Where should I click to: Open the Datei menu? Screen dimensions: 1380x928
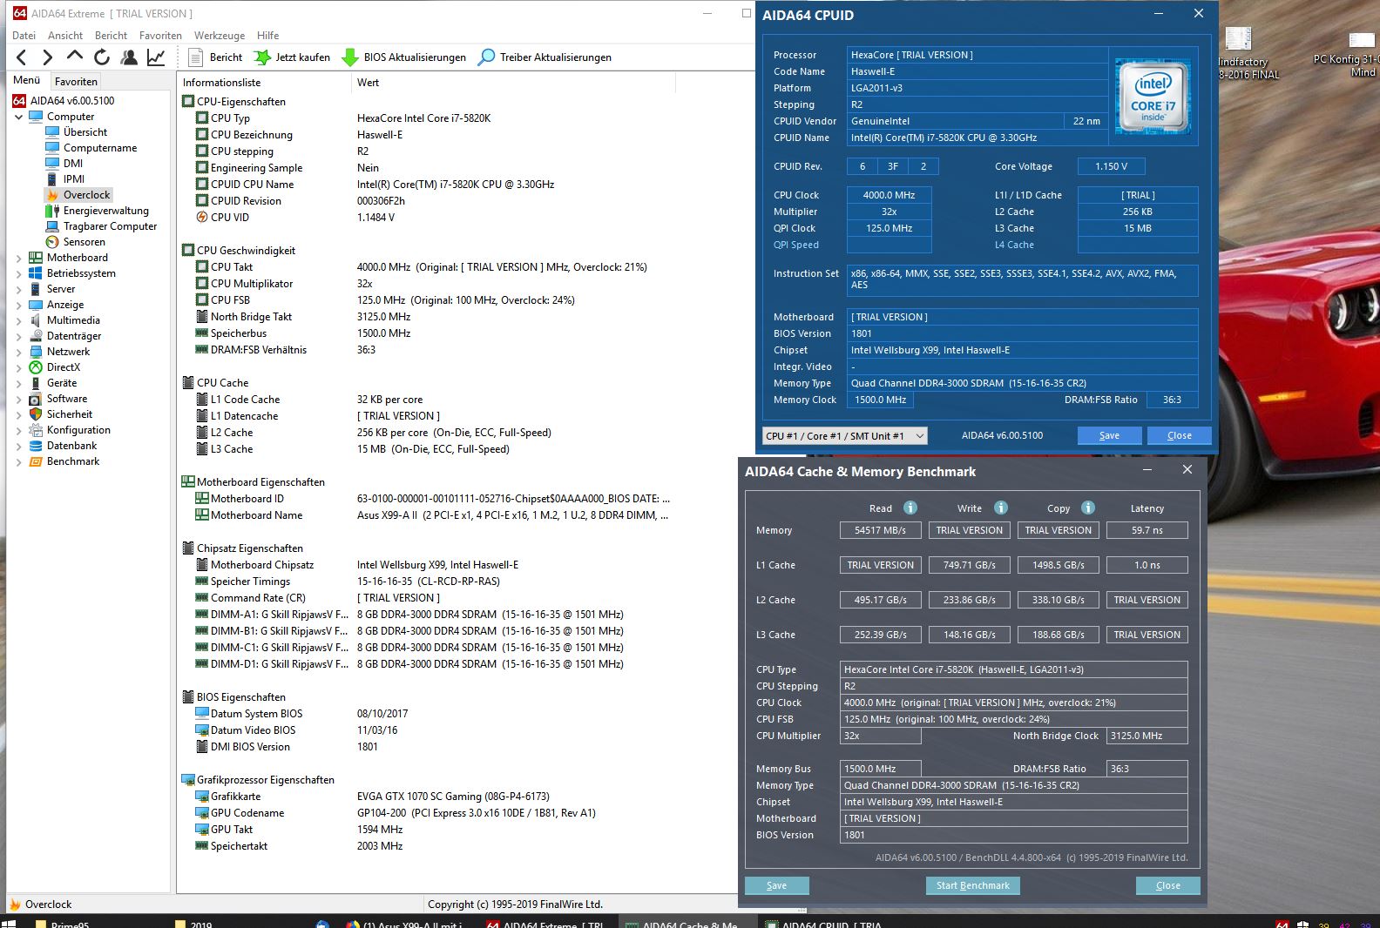tap(24, 36)
